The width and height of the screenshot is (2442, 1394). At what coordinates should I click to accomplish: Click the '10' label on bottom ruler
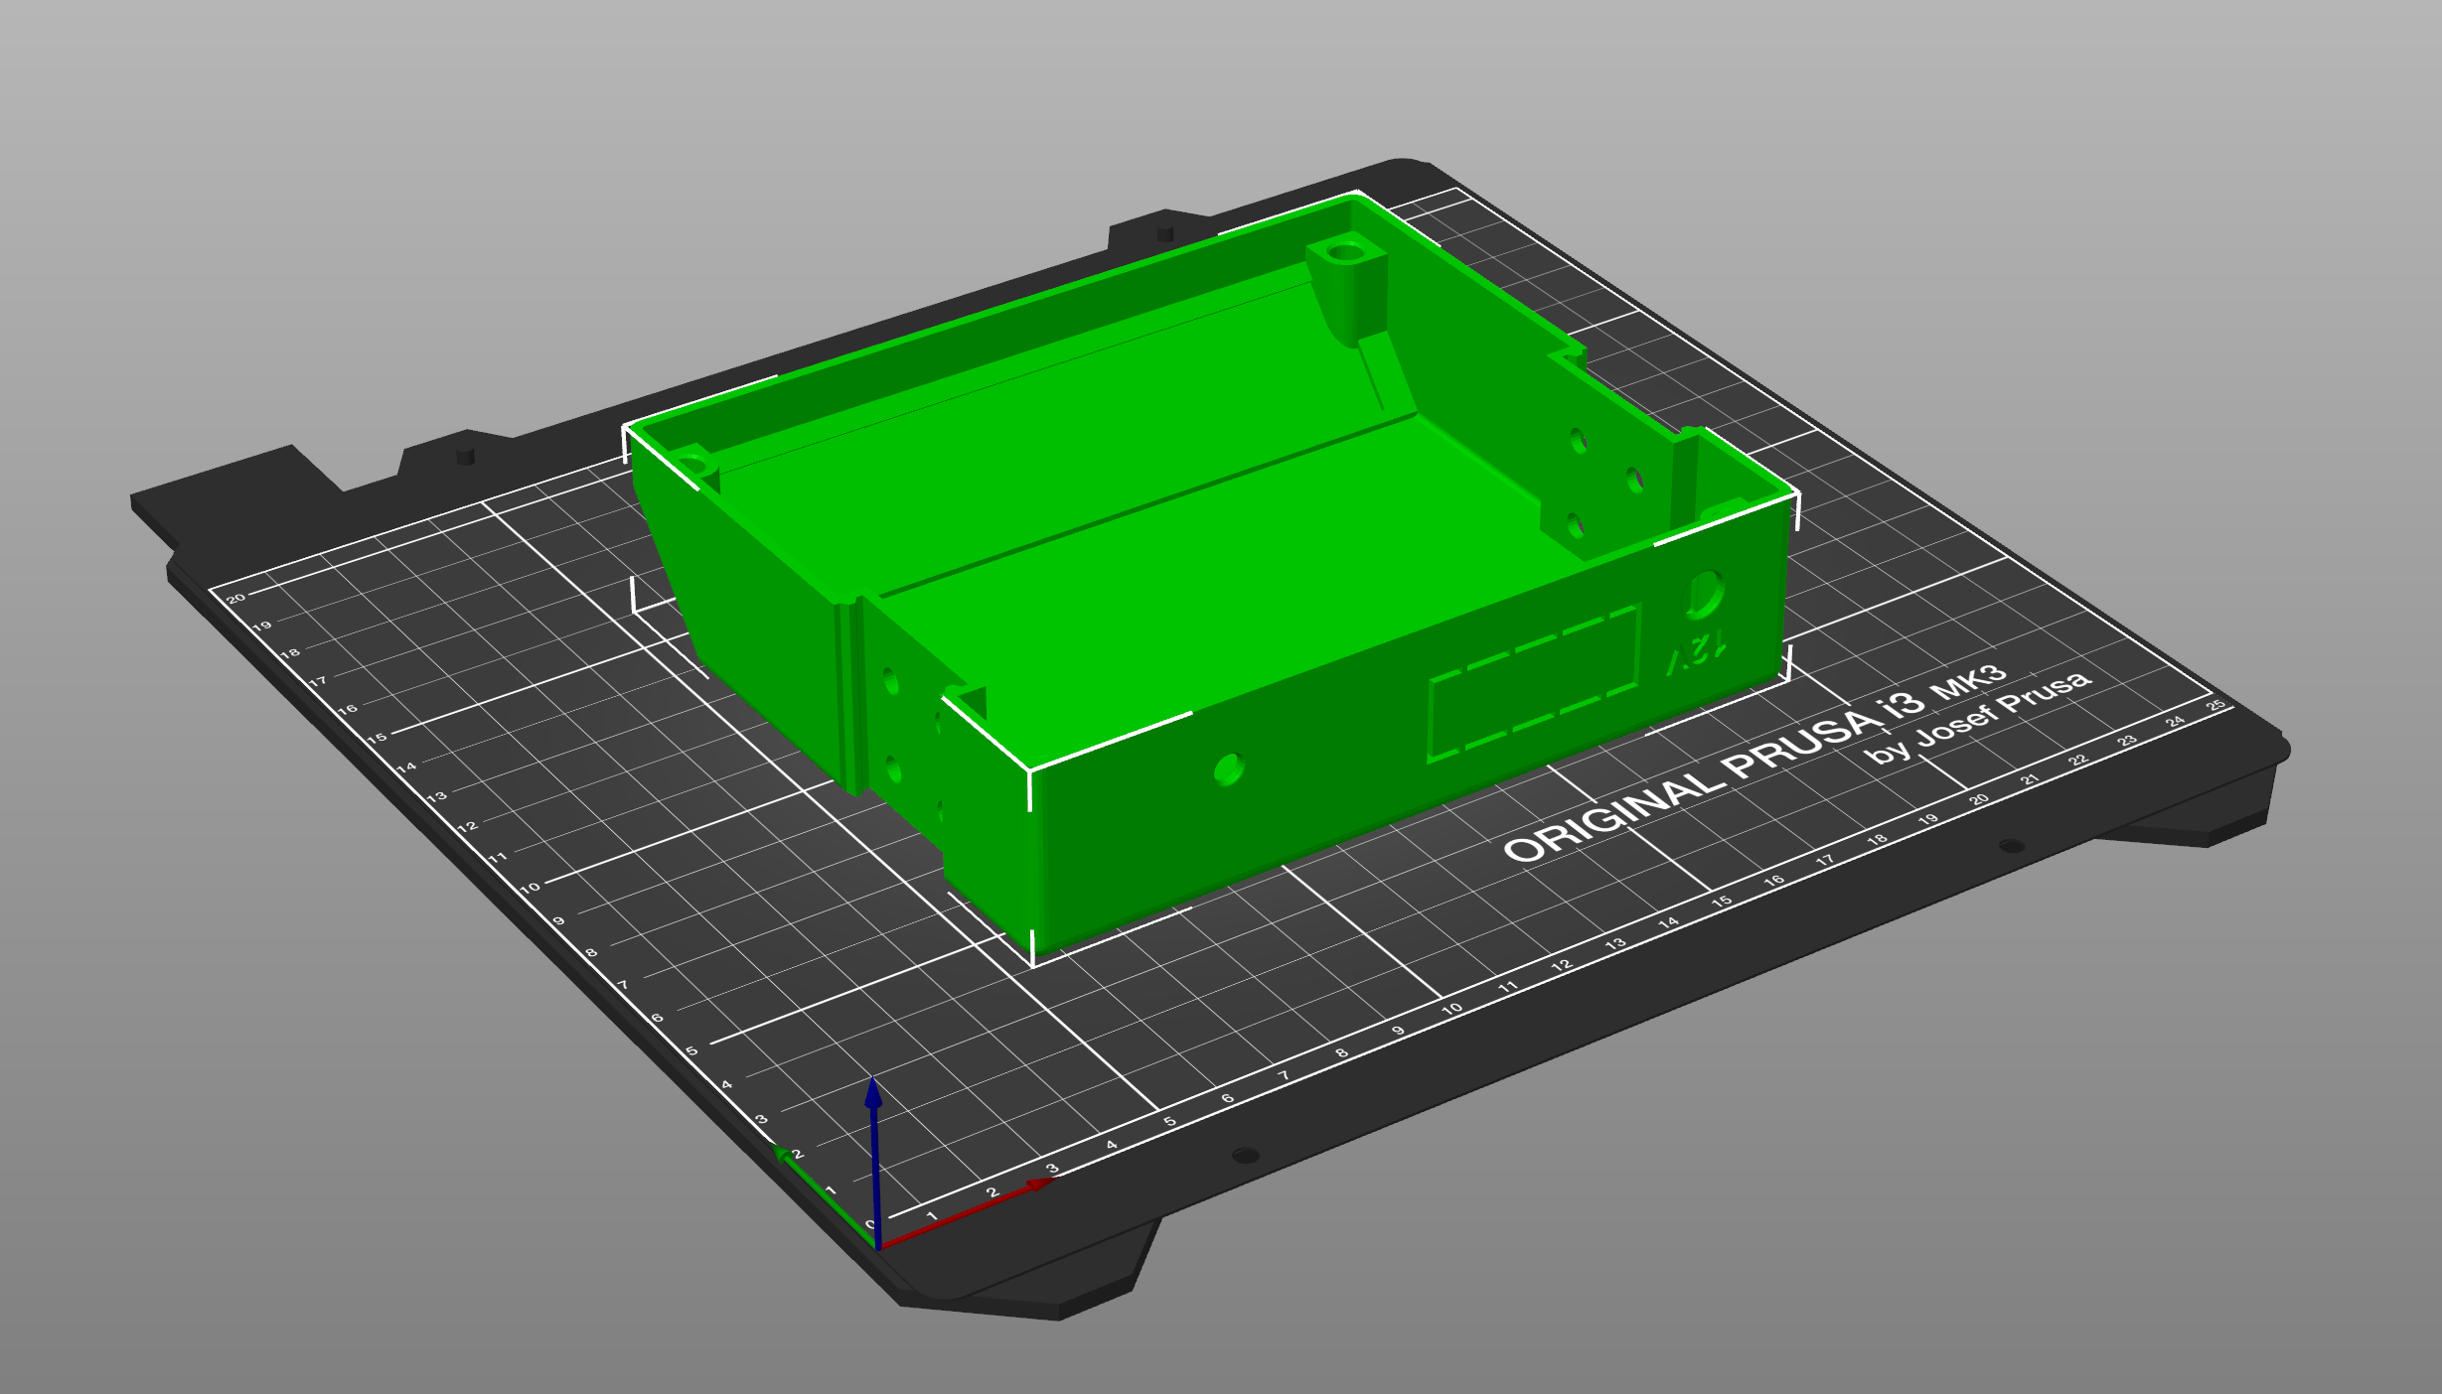click(x=1452, y=1009)
